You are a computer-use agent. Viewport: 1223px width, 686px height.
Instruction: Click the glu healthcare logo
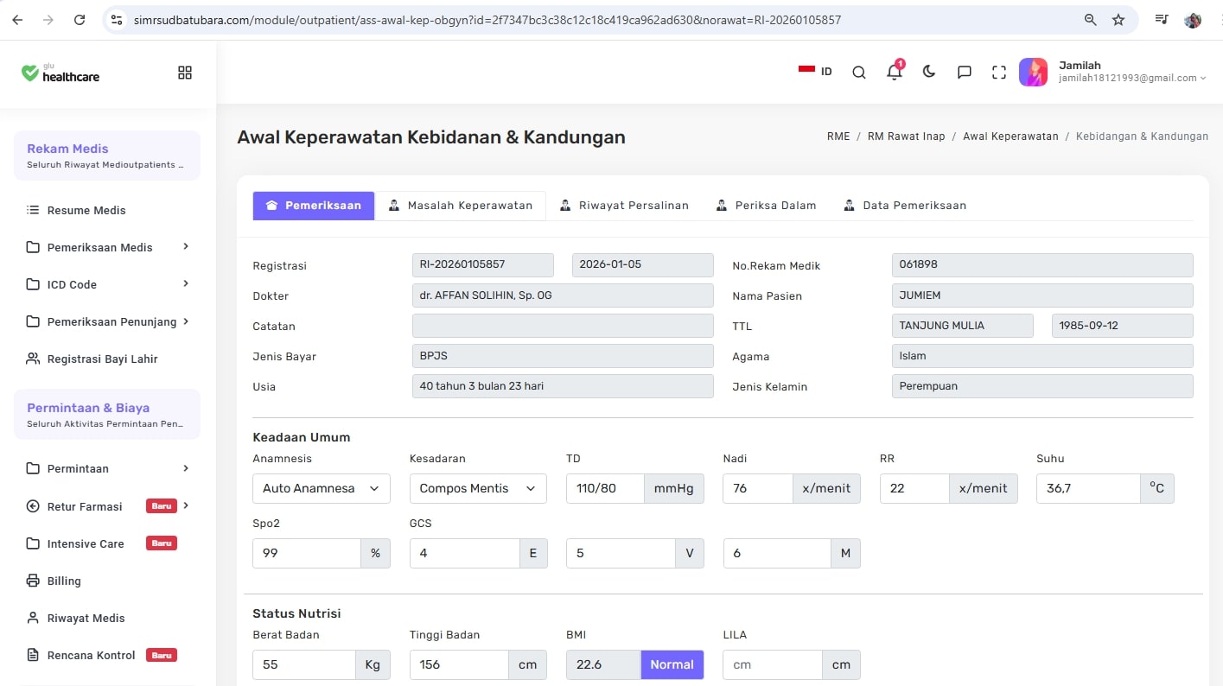point(61,73)
